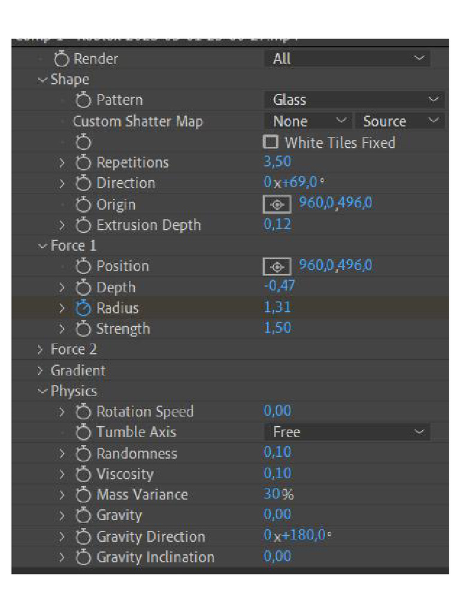Click the Extrusion Depth stopwatch icon
The height and width of the screenshot is (613, 460).
tap(83, 226)
